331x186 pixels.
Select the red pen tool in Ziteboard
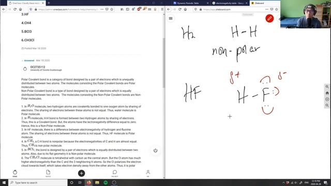pos(269,19)
